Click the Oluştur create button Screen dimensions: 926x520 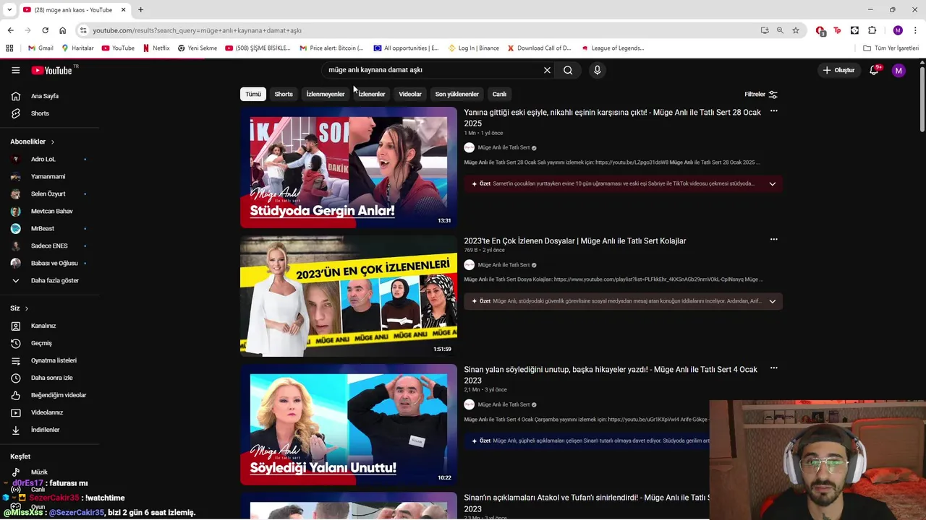[838, 70]
